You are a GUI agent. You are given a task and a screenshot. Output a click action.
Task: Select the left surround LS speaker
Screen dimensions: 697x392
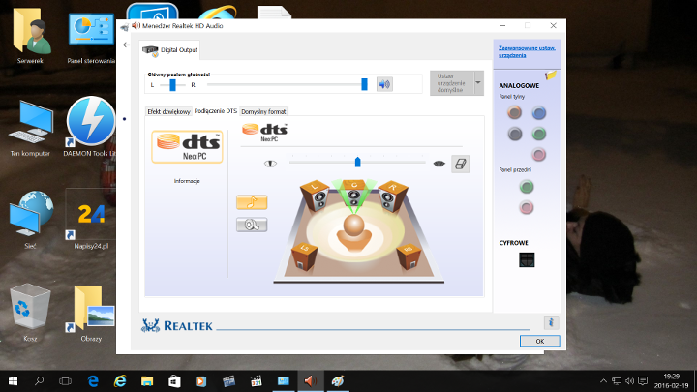[x=304, y=256]
